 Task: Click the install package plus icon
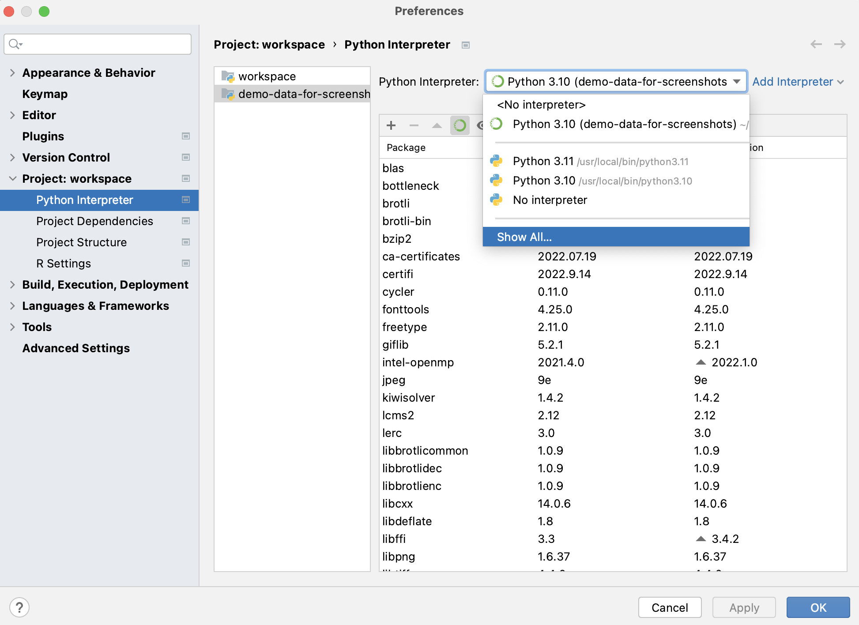(391, 125)
